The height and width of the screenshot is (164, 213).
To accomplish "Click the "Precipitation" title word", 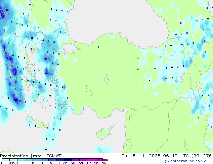I will pyautogui.click(x=14, y=156).
